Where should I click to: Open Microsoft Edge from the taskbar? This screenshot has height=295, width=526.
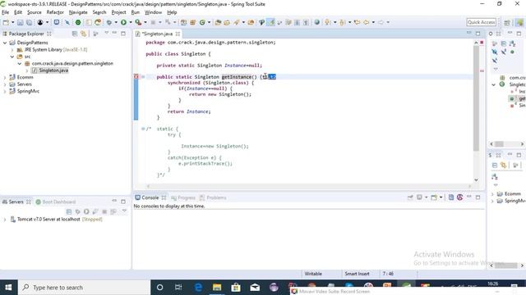pyautogui.click(x=198, y=288)
